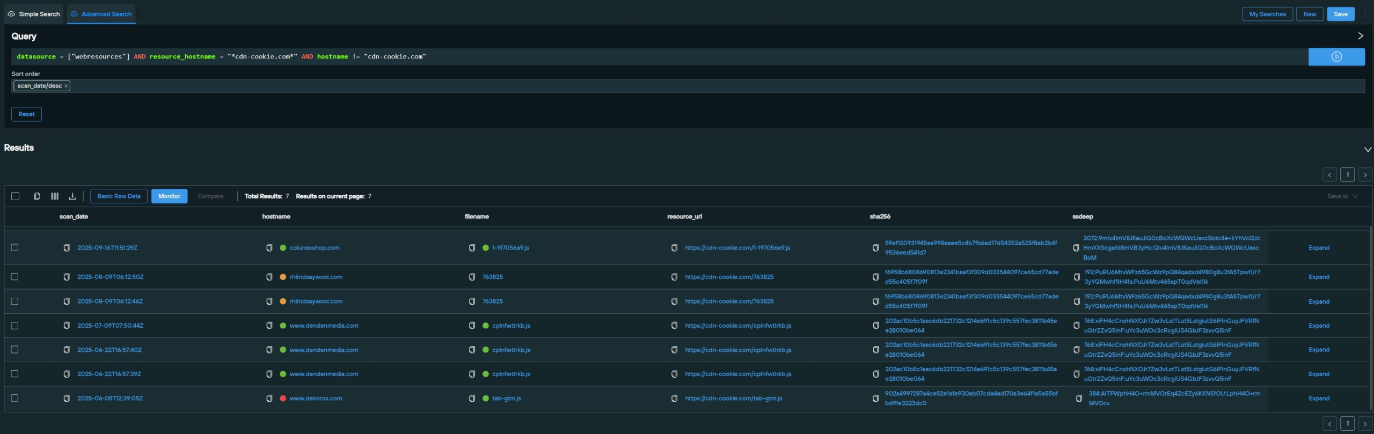Copy the colunexshop.com hostname value
1374x434 pixels.
pos(269,248)
